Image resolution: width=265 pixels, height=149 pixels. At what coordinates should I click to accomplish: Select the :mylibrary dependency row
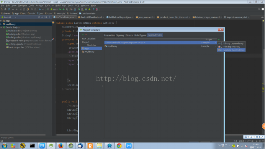160,46
